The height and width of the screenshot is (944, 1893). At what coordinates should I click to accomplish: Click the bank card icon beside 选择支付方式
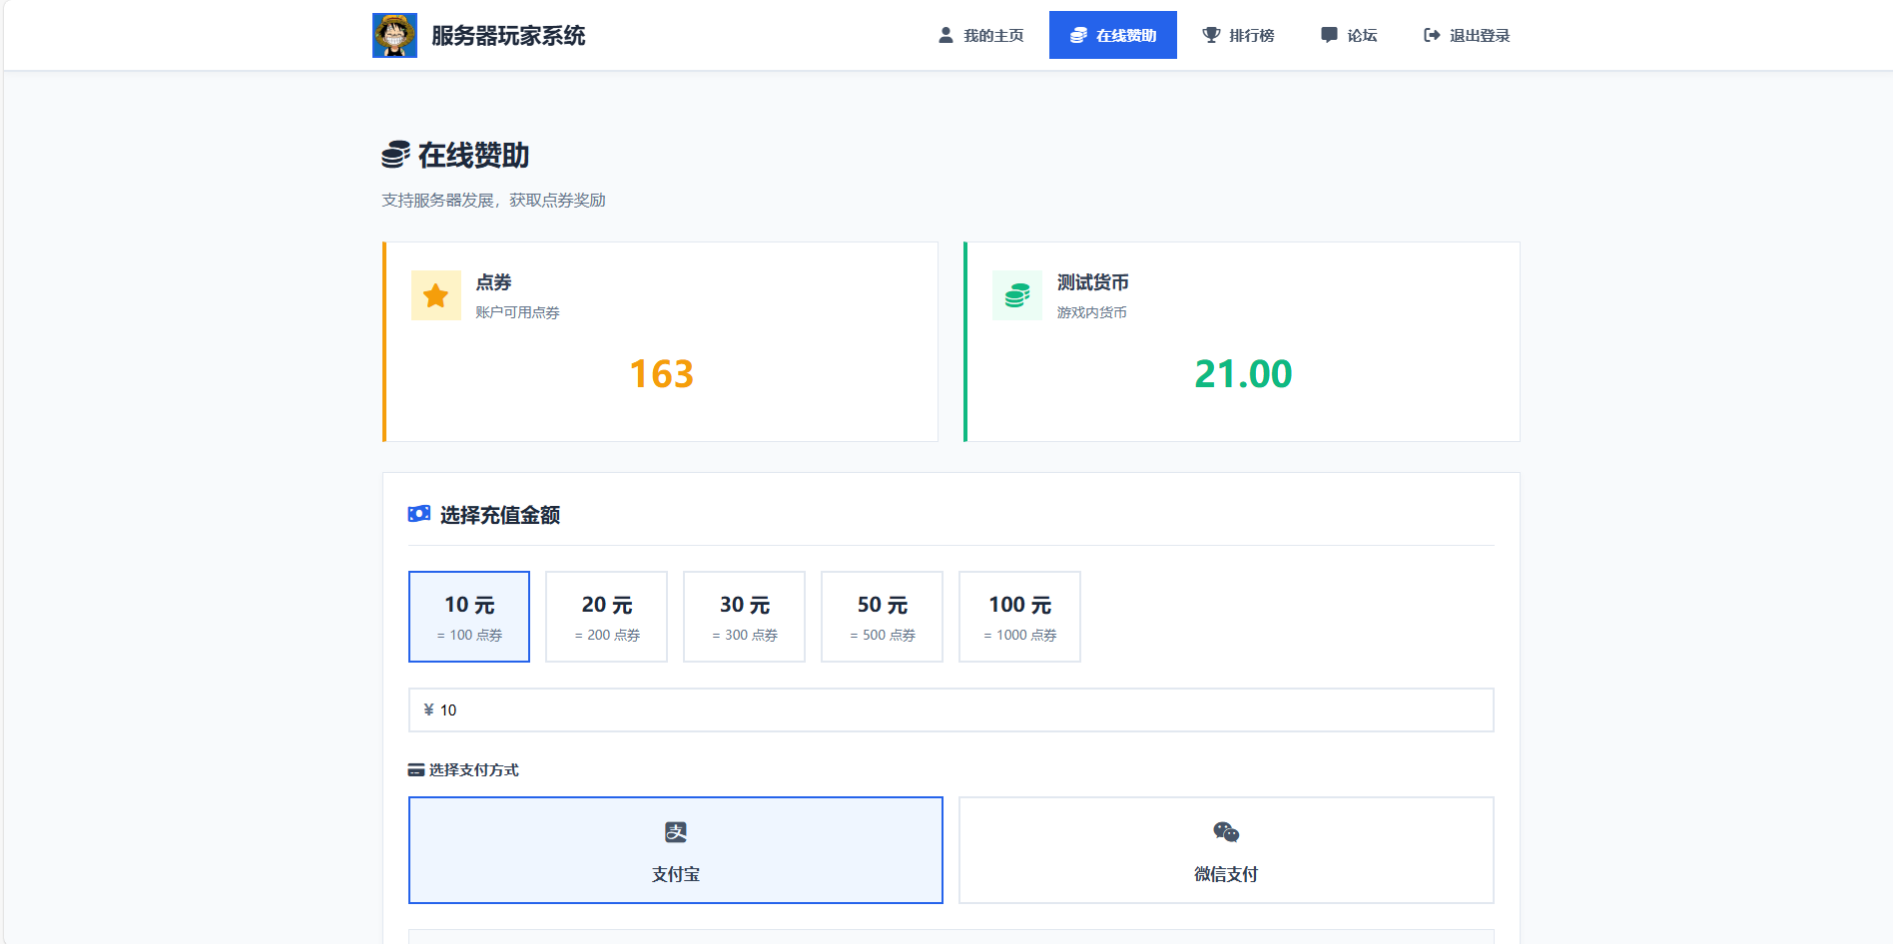415,769
